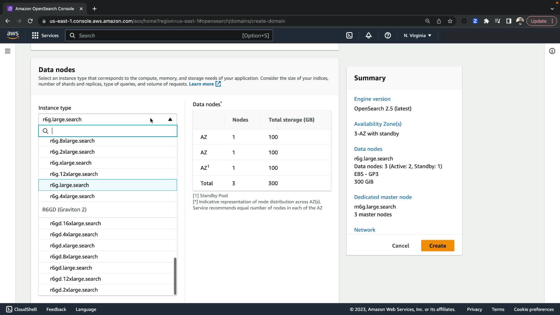This screenshot has width=560, height=315.
Task: Collapse the Instance type dropdown
Action: click(x=170, y=120)
